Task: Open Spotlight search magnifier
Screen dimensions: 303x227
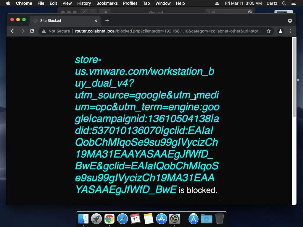Action: coord(284,3)
